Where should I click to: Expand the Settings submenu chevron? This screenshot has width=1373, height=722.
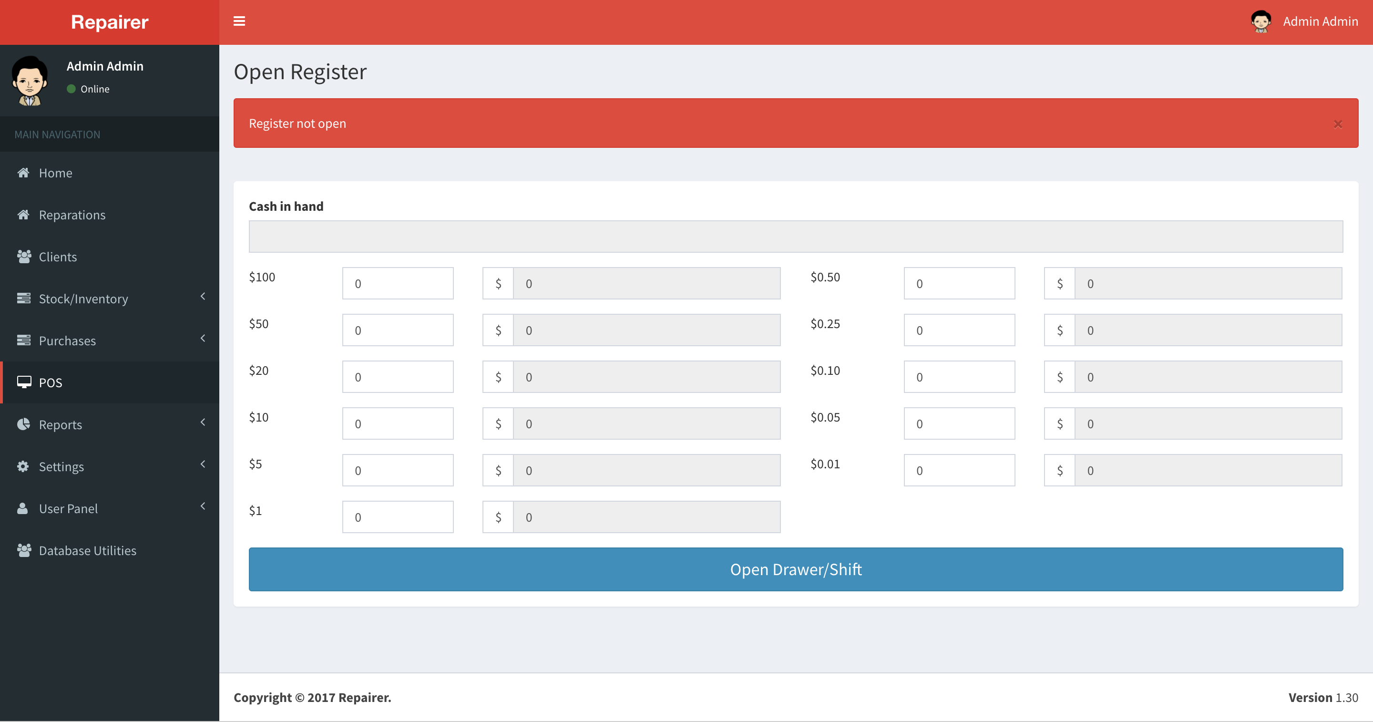[203, 464]
